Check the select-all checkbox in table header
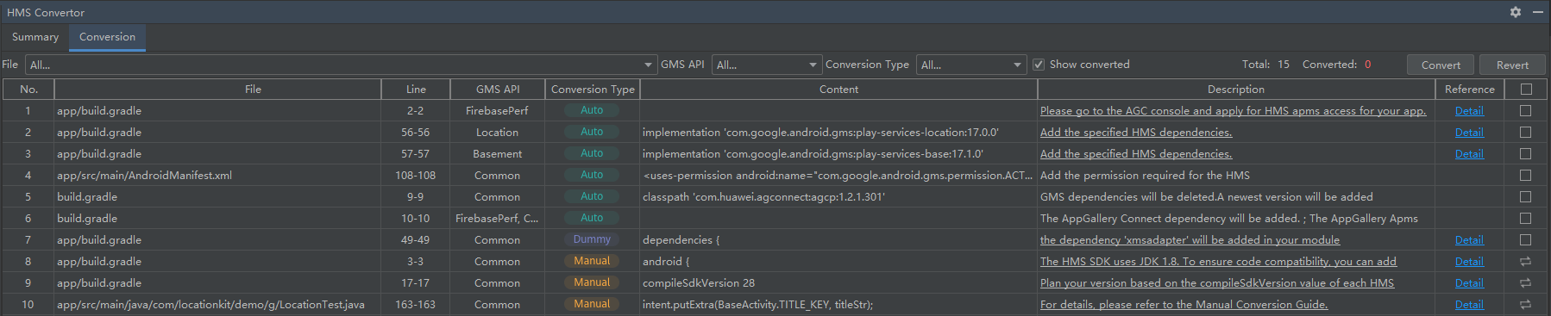 click(x=1526, y=89)
